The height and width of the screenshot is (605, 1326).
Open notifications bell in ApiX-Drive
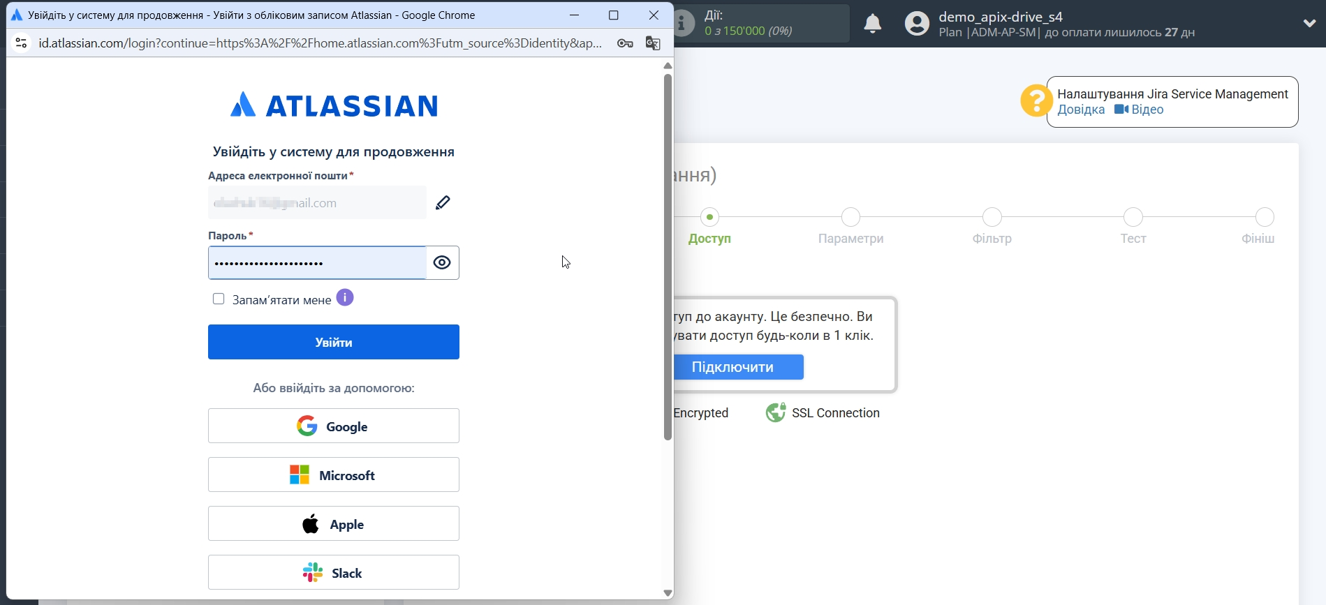873,24
